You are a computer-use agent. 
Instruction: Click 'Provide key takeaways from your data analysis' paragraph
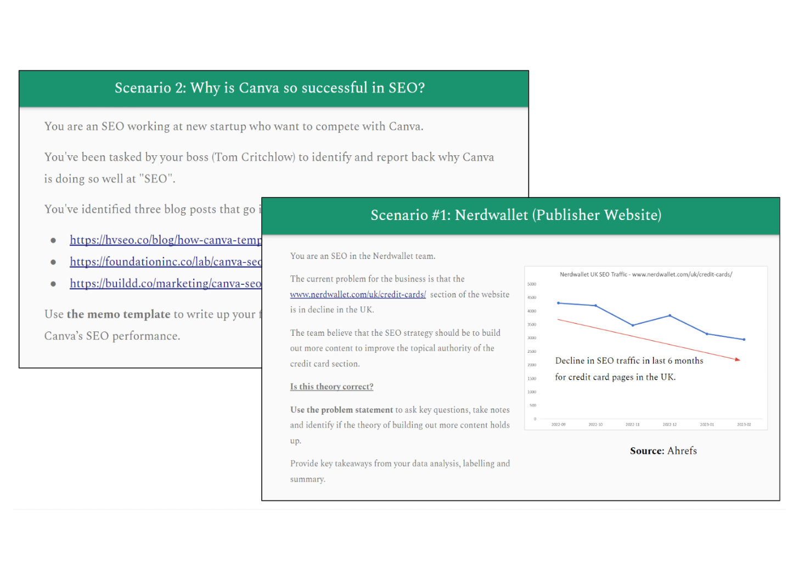(400, 471)
